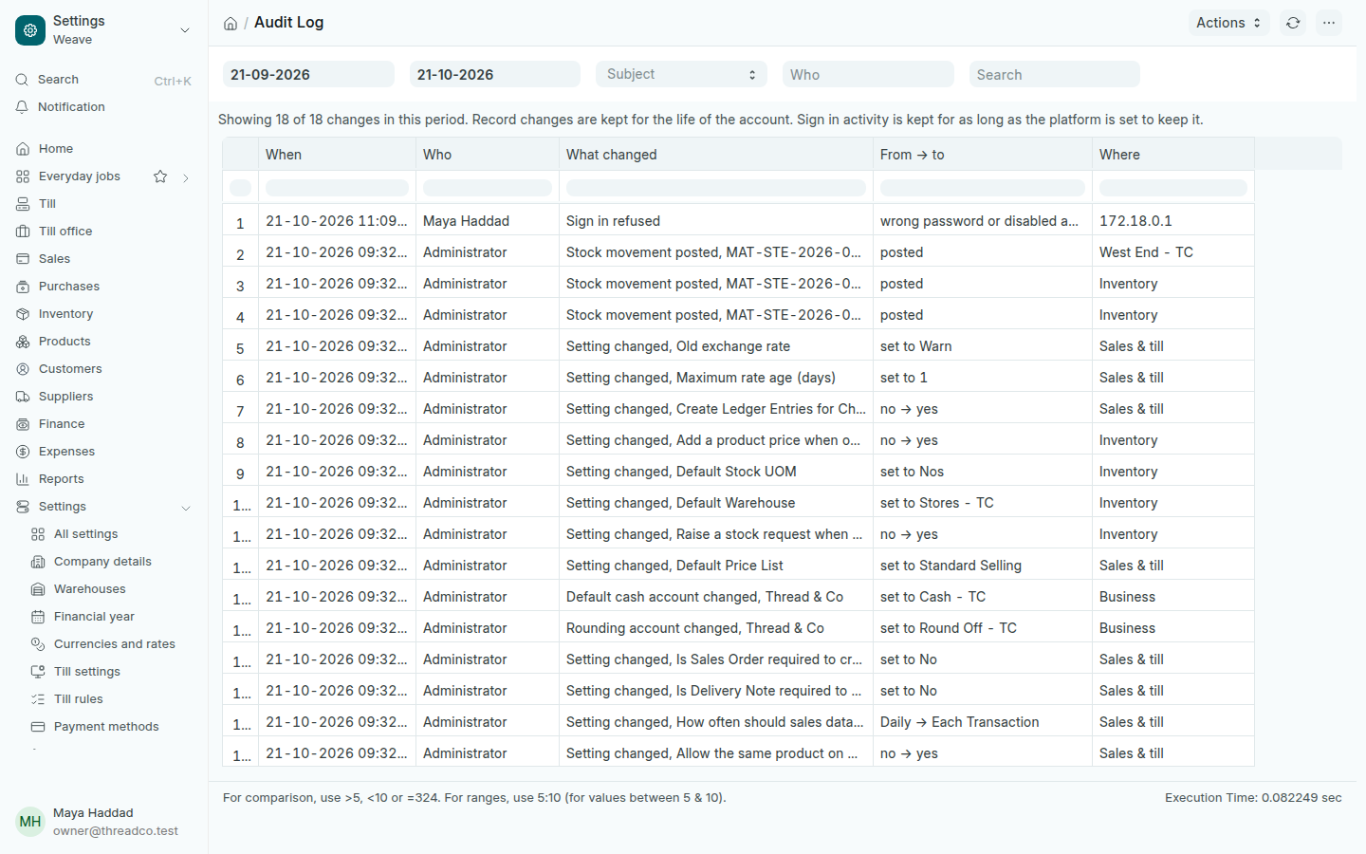
Task: Click the Settings gear app logo
Action: click(x=30, y=30)
